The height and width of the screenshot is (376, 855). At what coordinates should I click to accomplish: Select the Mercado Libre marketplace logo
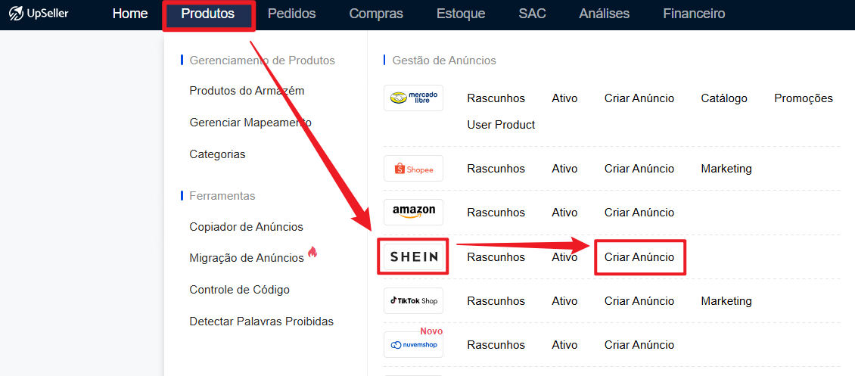[413, 98]
